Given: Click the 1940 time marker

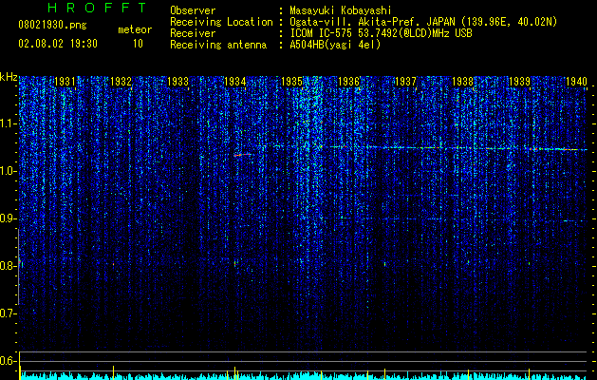Looking at the screenshot, I should [x=576, y=81].
